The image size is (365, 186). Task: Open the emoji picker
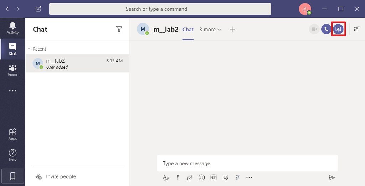[x=202, y=177]
